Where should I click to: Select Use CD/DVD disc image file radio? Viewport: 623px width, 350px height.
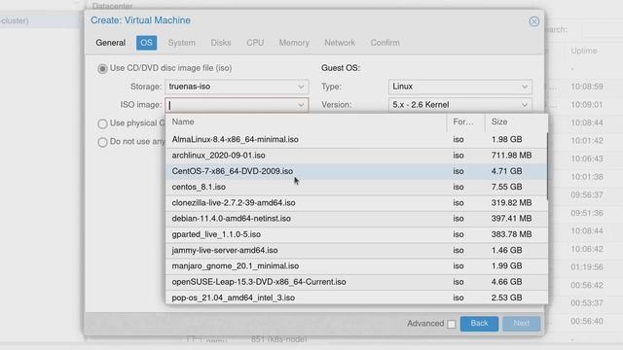click(102, 69)
